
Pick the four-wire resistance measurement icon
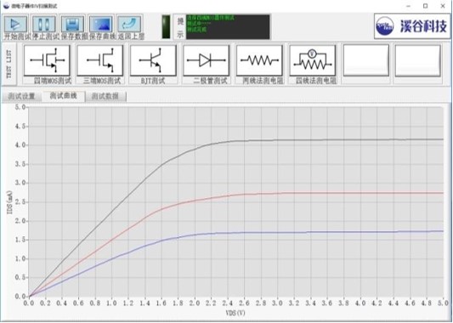pyautogui.click(x=313, y=60)
